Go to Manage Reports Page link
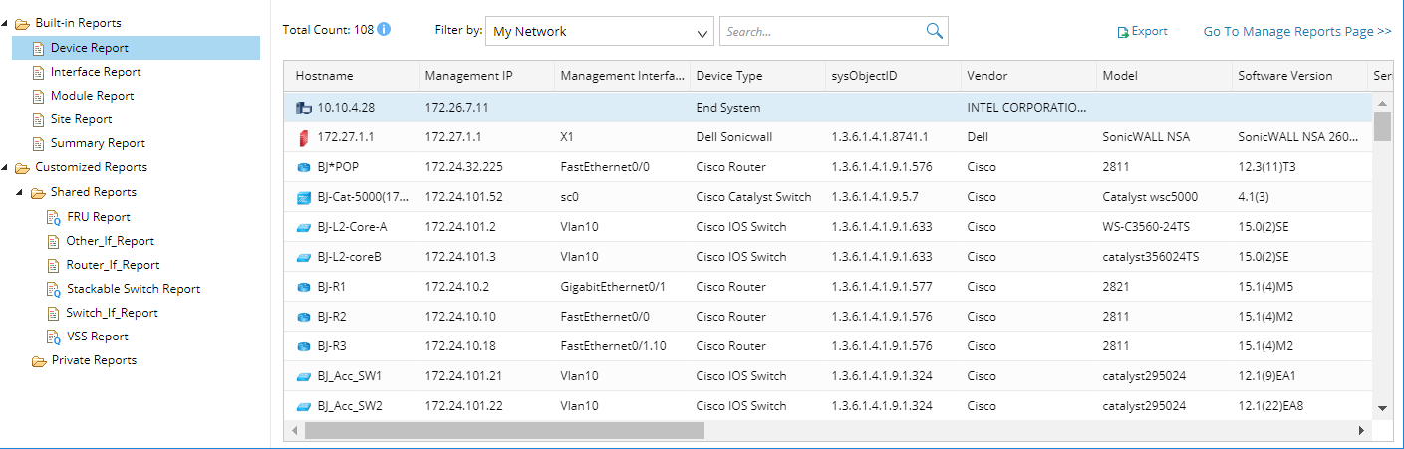This screenshot has height=449, width=1404. (1296, 32)
